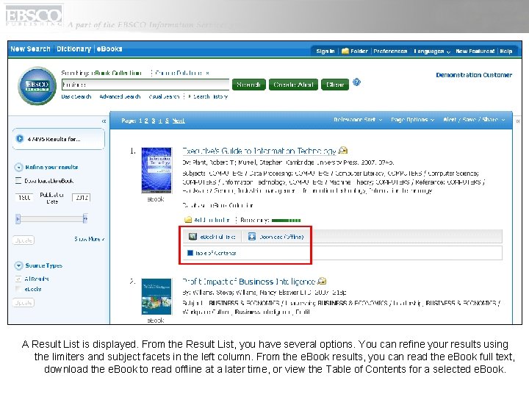Click Add to folder icon for result 1
The width and height of the screenshot is (529, 397).
pyautogui.click(x=188, y=220)
